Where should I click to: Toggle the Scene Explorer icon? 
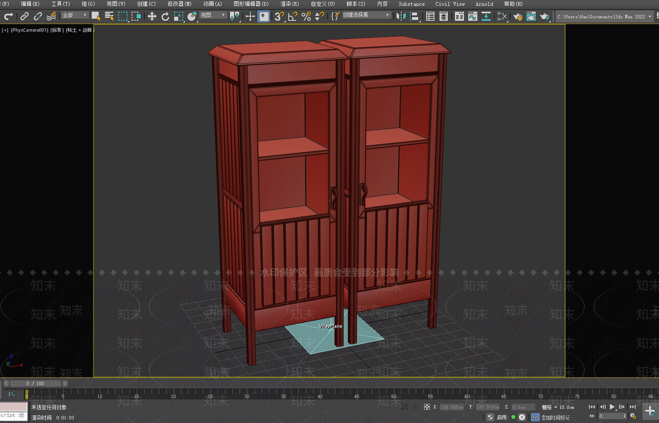click(430, 16)
